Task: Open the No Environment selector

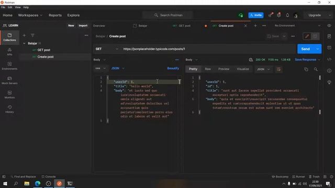Action: pyautogui.click(x=297, y=26)
